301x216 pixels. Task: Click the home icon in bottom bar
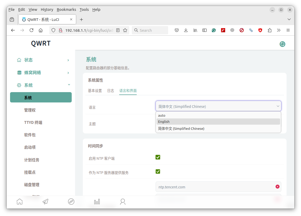20,202
